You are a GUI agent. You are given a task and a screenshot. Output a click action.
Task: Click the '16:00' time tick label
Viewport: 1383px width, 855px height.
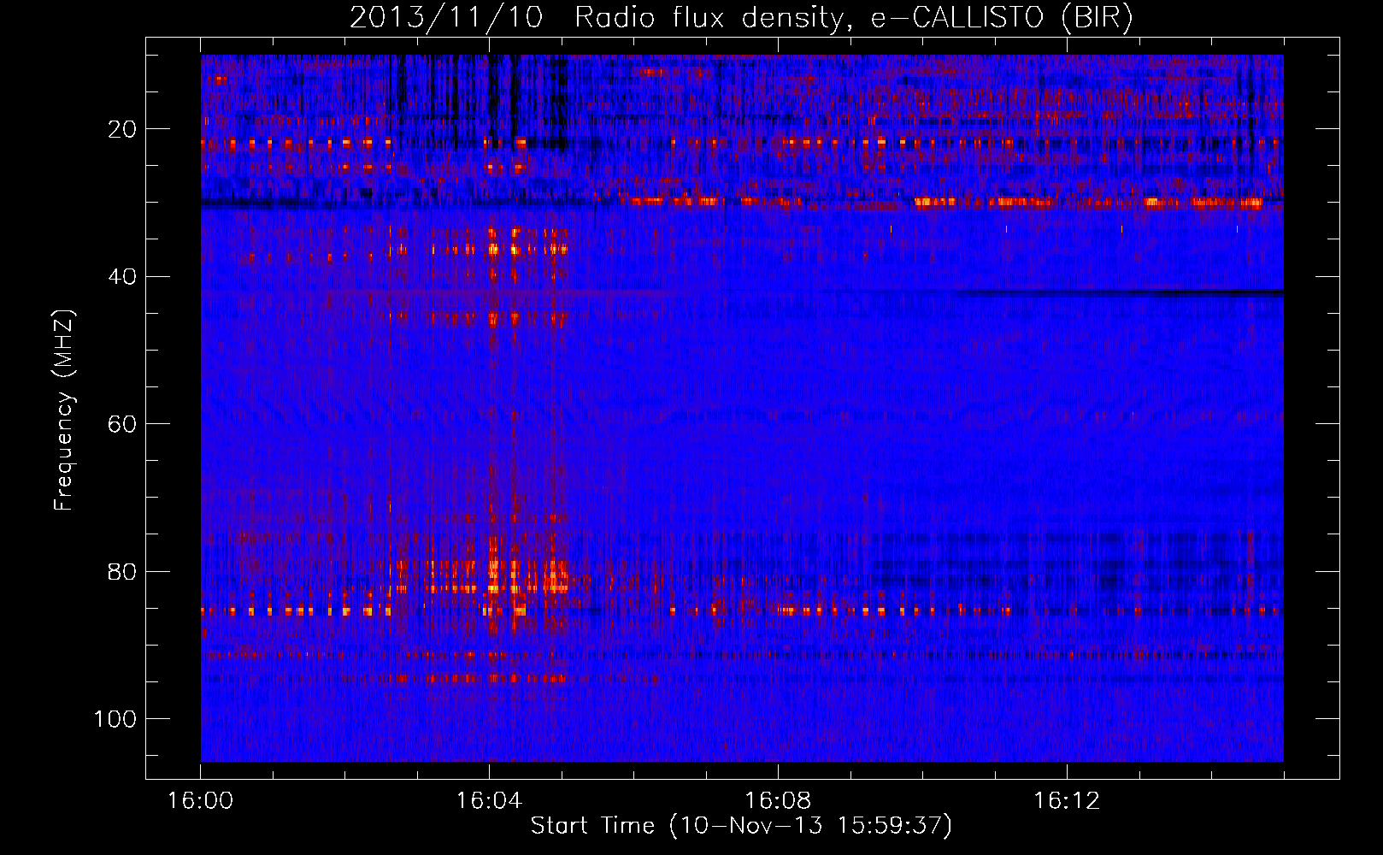click(201, 800)
